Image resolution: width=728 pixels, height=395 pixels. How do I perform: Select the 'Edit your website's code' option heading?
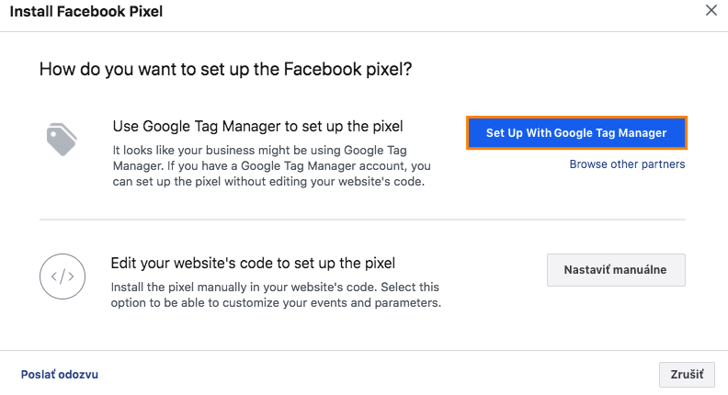(253, 263)
